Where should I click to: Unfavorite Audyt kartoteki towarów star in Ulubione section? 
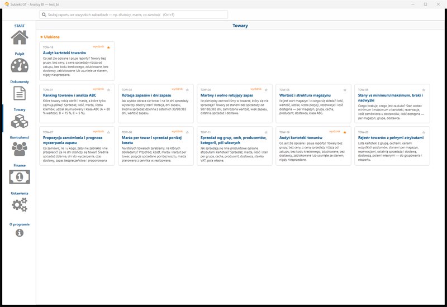coord(108,47)
